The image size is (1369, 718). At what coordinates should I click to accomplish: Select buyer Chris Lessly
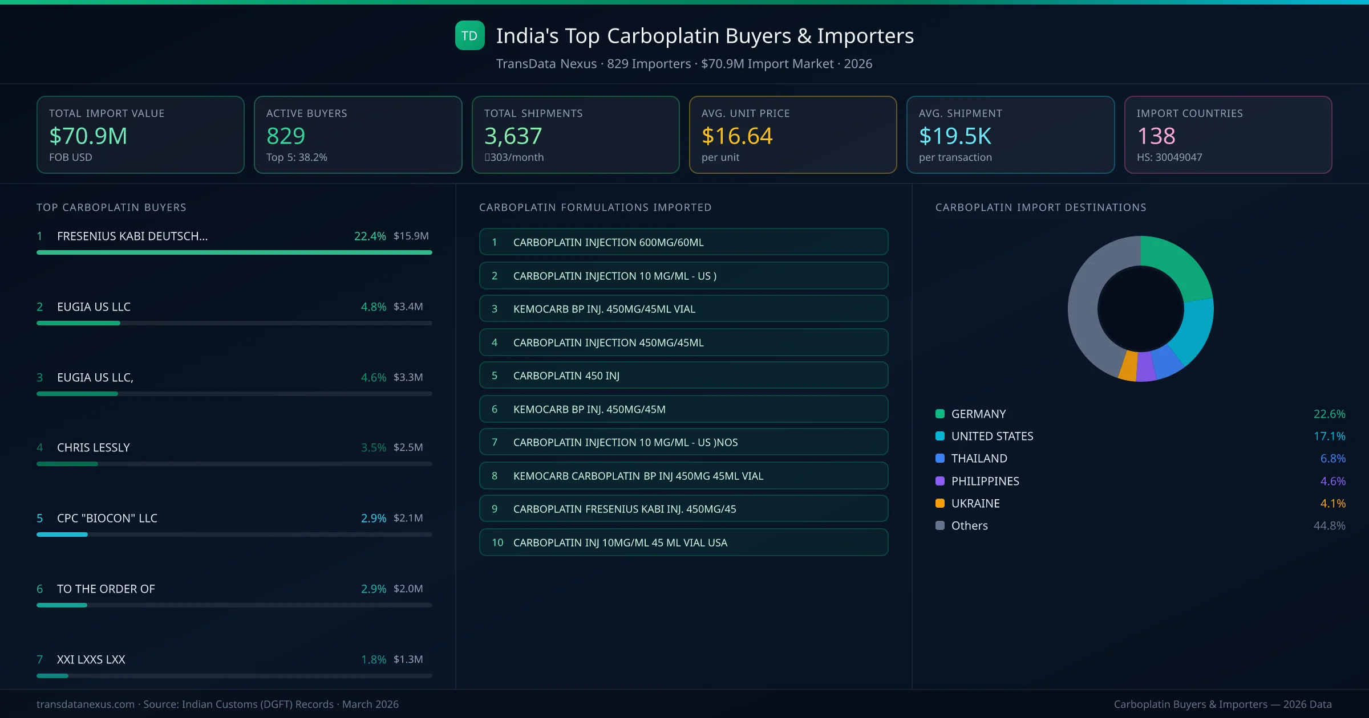(x=94, y=447)
